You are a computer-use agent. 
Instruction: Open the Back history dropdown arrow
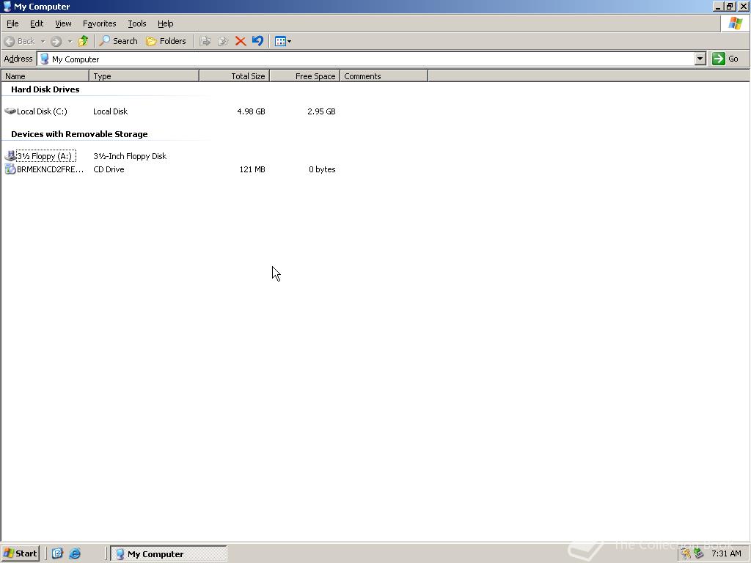click(x=43, y=41)
